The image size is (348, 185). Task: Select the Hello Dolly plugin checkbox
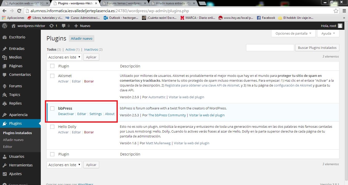click(x=52, y=127)
